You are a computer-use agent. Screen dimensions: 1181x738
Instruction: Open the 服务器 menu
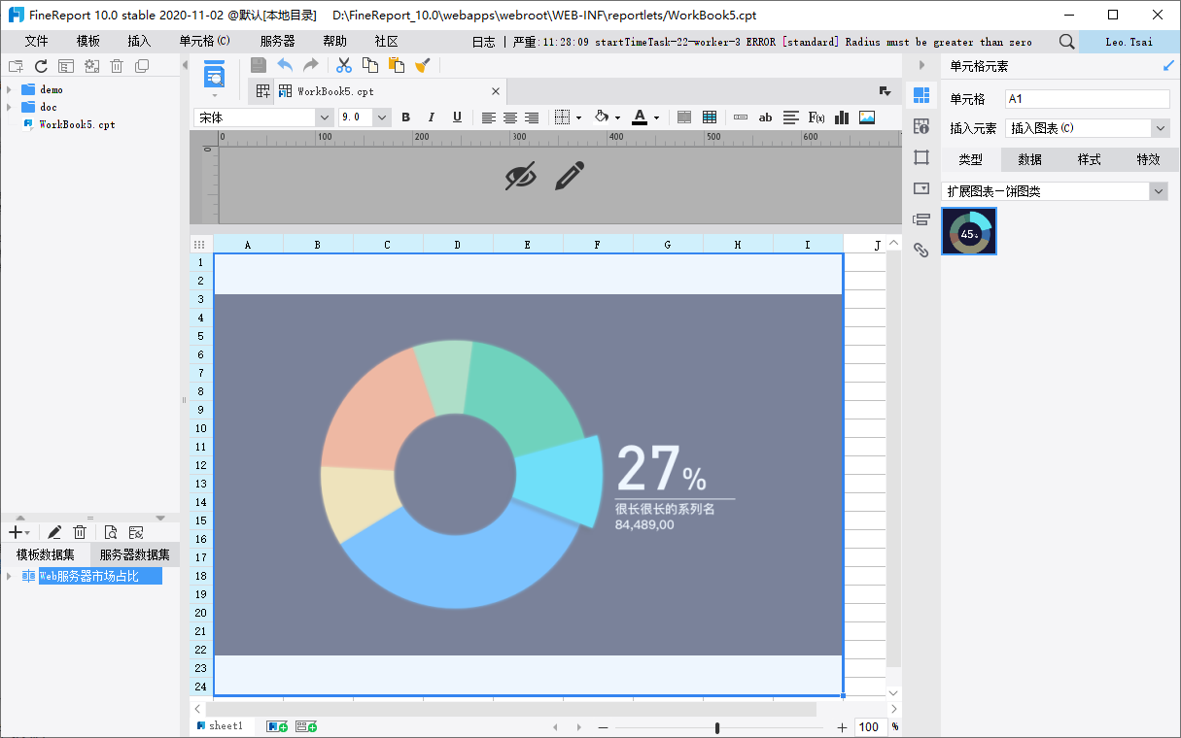pos(277,42)
